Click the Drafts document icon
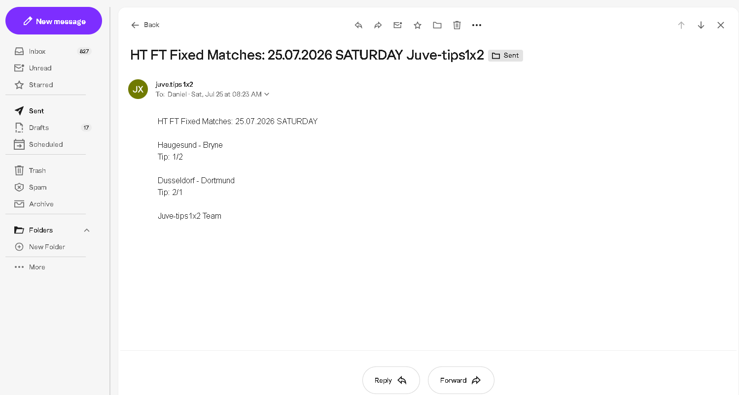 [19, 128]
